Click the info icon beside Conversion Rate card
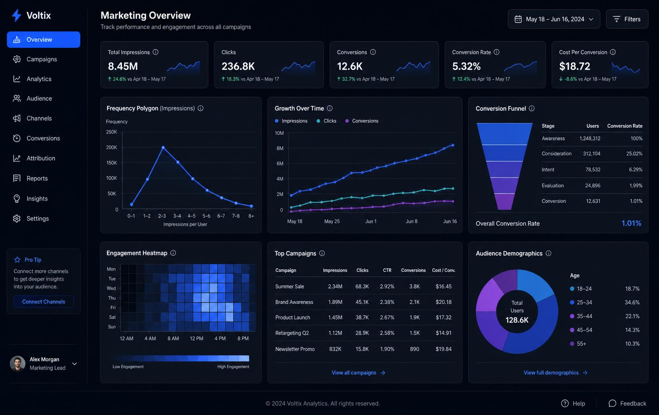659x415 pixels. coord(497,52)
